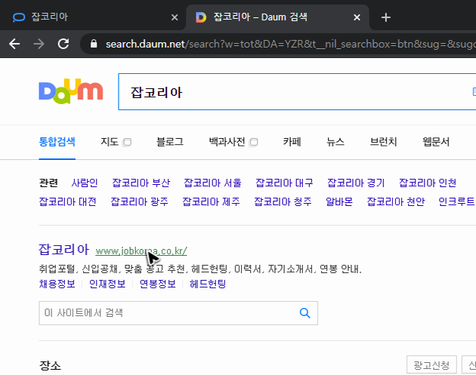476x375 pixels.
Task: Switch to the 브런치 tab
Action: click(383, 142)
